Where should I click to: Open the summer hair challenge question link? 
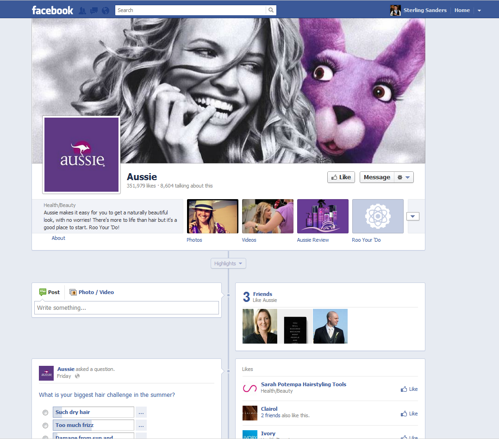[106, 395]
